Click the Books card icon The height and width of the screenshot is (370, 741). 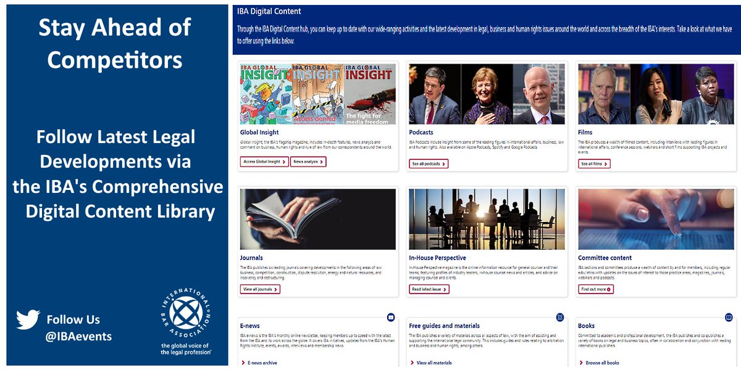pos(729,317)
